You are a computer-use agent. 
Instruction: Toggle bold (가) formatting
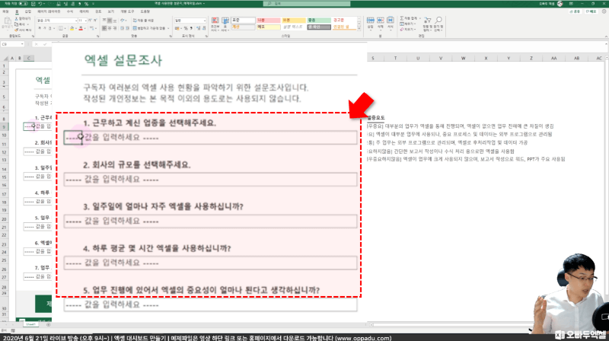point(40,28)
